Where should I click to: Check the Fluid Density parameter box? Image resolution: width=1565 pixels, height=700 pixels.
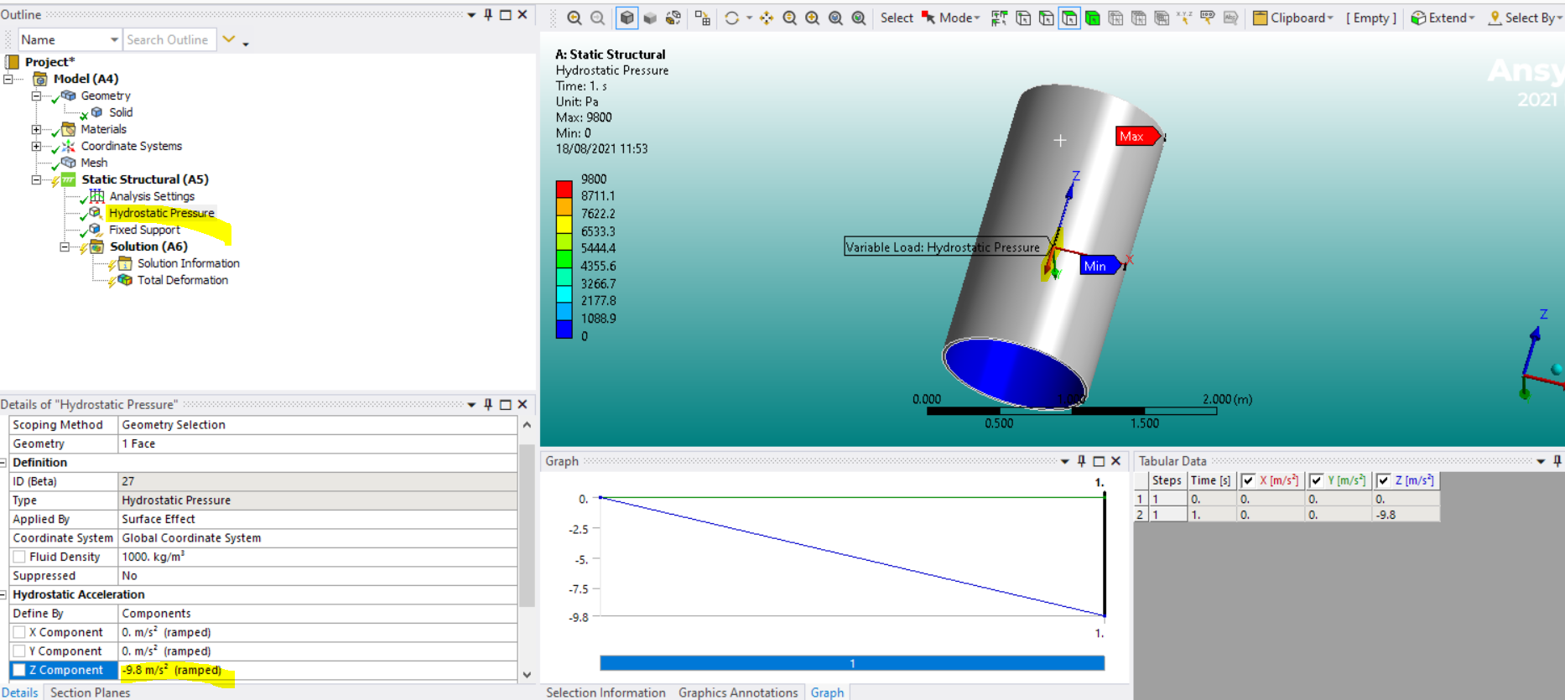point(19,557)
